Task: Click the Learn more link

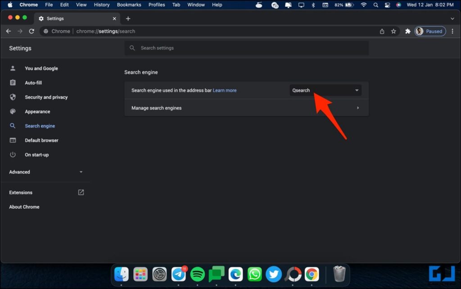Action: coord(225,90)
